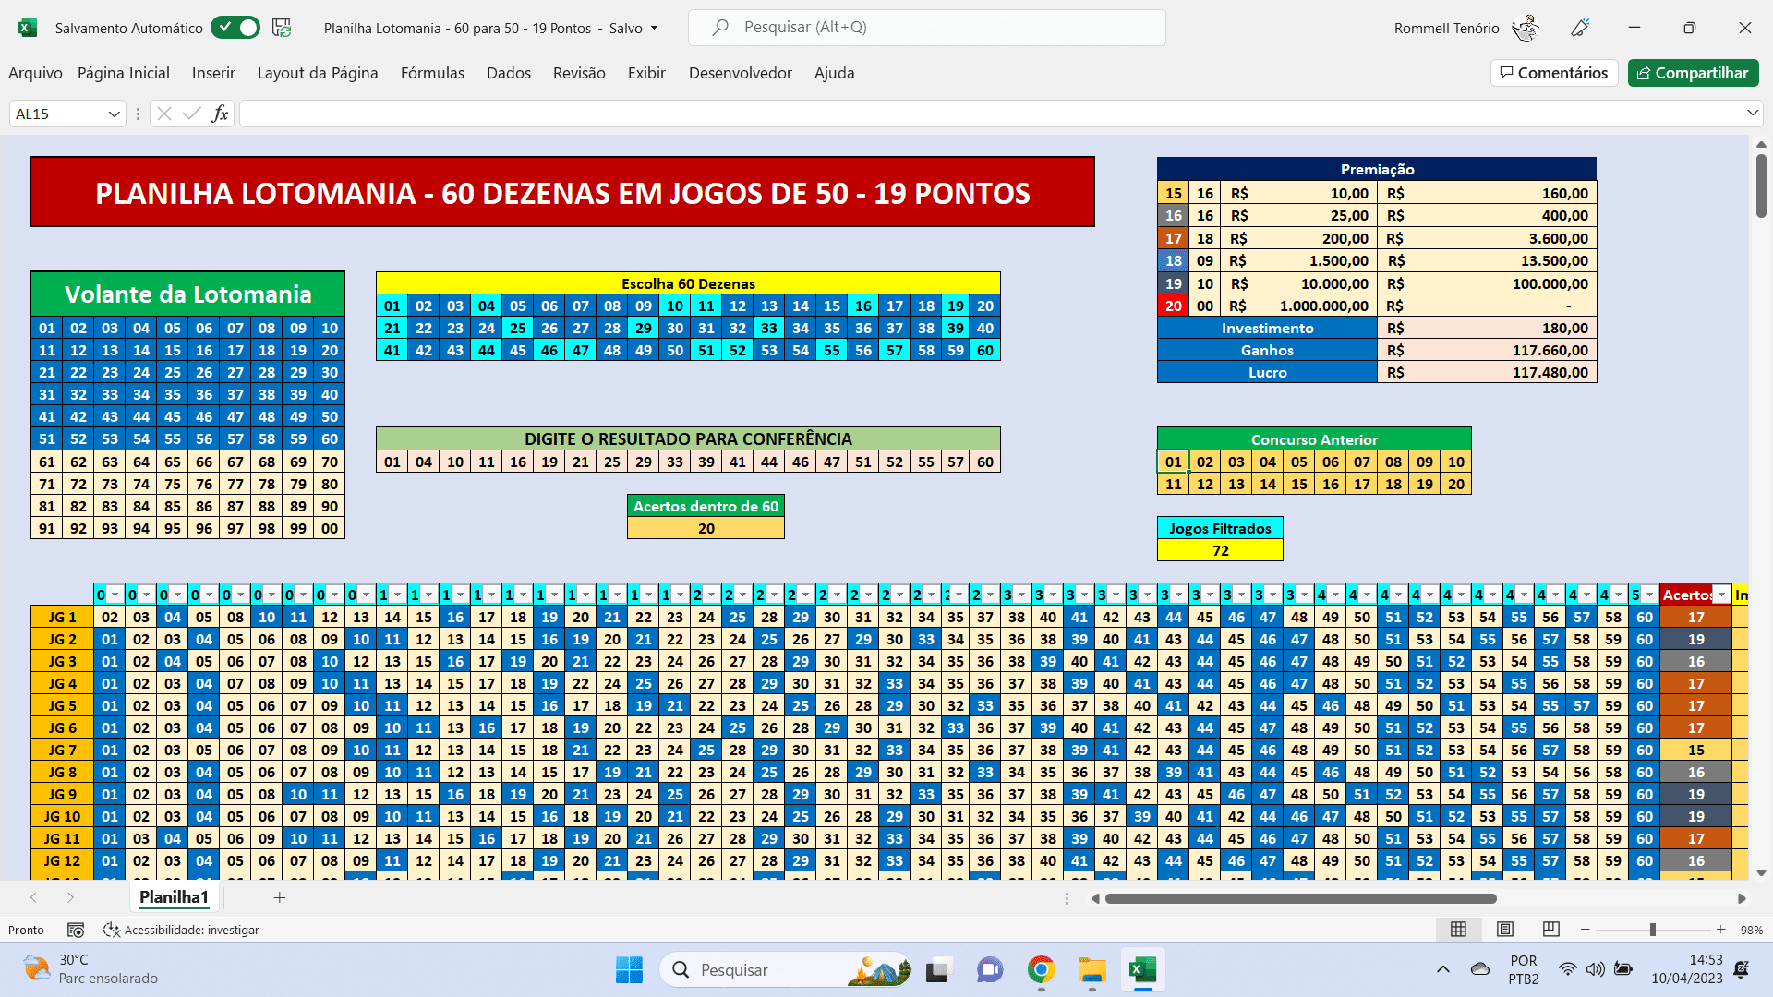Click the Save icon next to AutoSave
This screenshot has width=1773, height=997.
(x=282, y=28)
